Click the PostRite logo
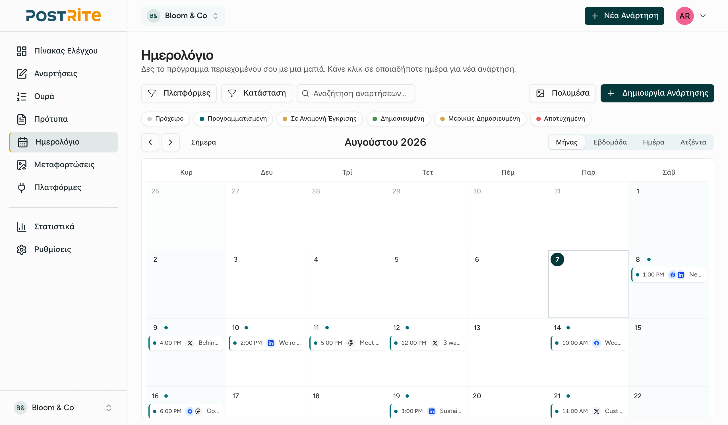This screenshot has width=728, height=425. pos(63,15)
